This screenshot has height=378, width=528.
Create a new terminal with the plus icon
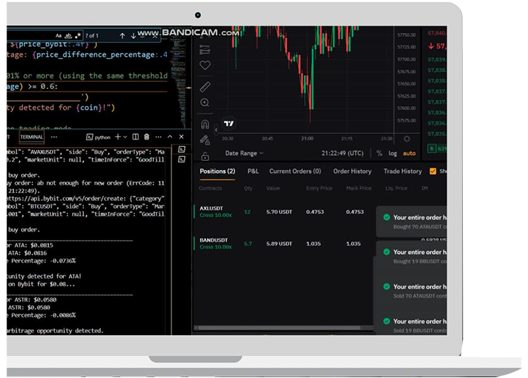click(117, 137)
